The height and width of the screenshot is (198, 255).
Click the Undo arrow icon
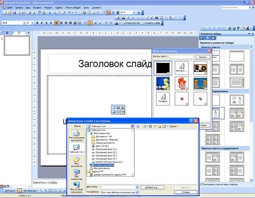(x=69, y=12)
